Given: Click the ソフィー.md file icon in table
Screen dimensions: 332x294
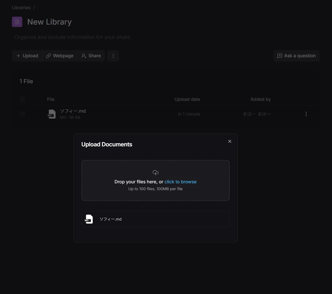Looking at the screenshot, I should 52,114.
